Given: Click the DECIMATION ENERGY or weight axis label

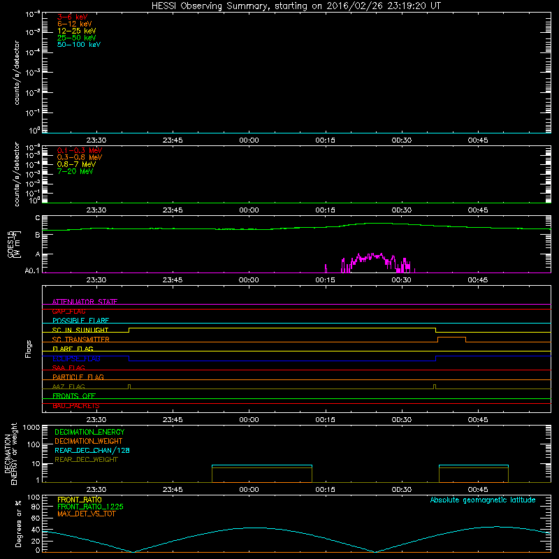Looking at the screenshot, I should click(10, 453).
